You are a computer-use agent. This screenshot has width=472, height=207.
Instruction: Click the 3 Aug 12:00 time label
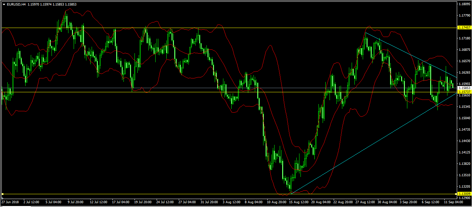(231, 201)
